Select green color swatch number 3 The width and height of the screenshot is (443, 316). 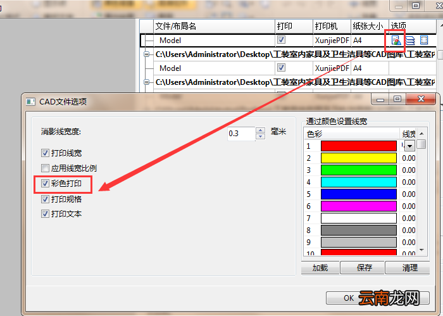click(359, 170)
